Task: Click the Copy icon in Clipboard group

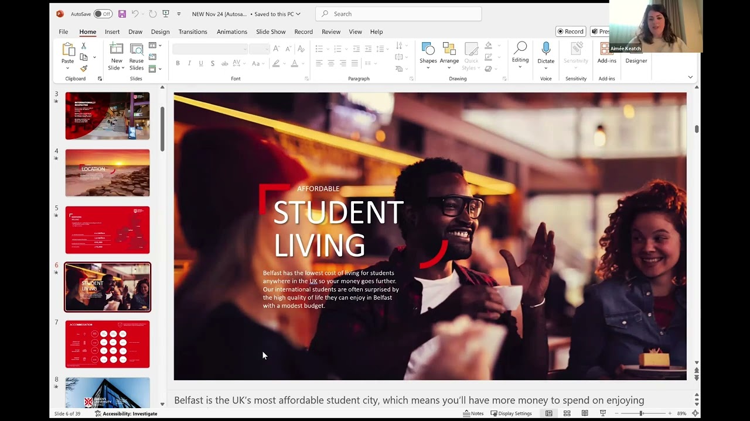Action: [x=84, y=57]
